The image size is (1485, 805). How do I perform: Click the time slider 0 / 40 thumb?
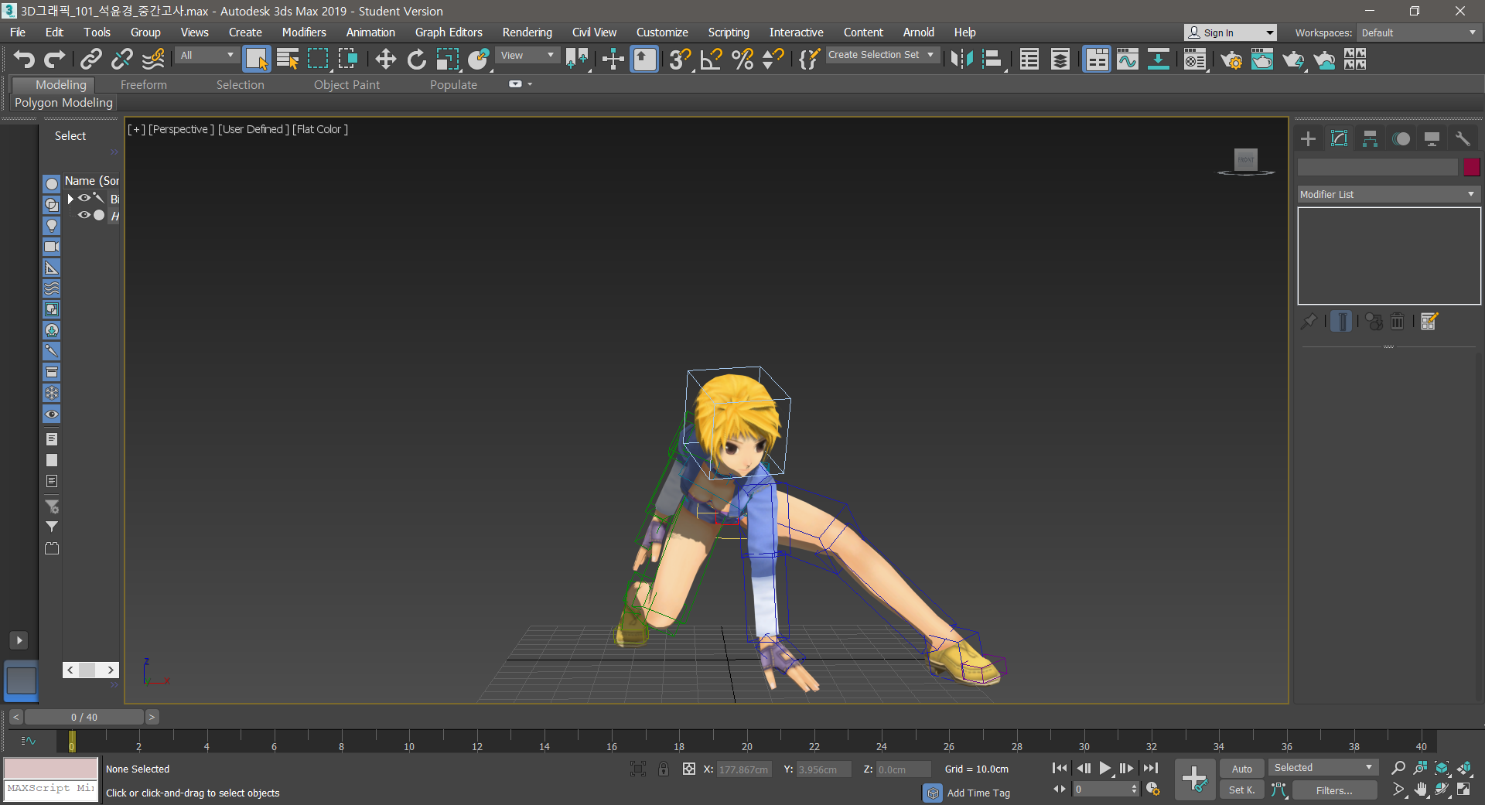coord(84,718)
